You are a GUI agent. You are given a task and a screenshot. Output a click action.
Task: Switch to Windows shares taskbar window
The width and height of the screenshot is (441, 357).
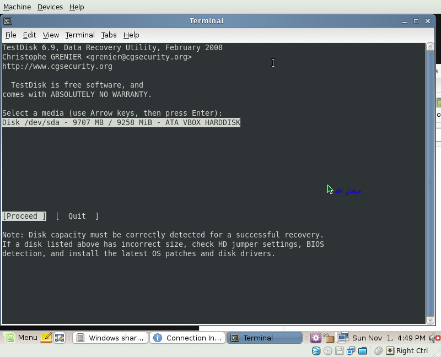(x=111, y=338)
